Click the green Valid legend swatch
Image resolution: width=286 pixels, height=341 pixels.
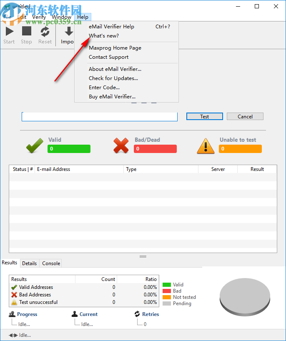point(167,285)
